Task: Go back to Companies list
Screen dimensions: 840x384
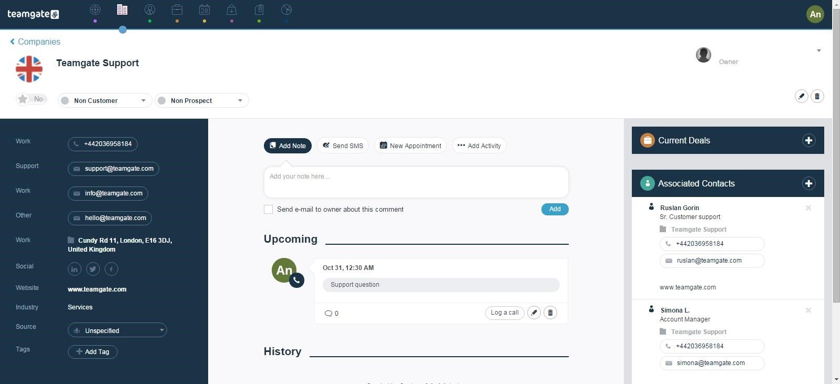Action: 35,41
